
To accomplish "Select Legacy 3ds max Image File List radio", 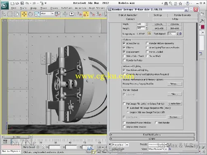I will (128, 112).
